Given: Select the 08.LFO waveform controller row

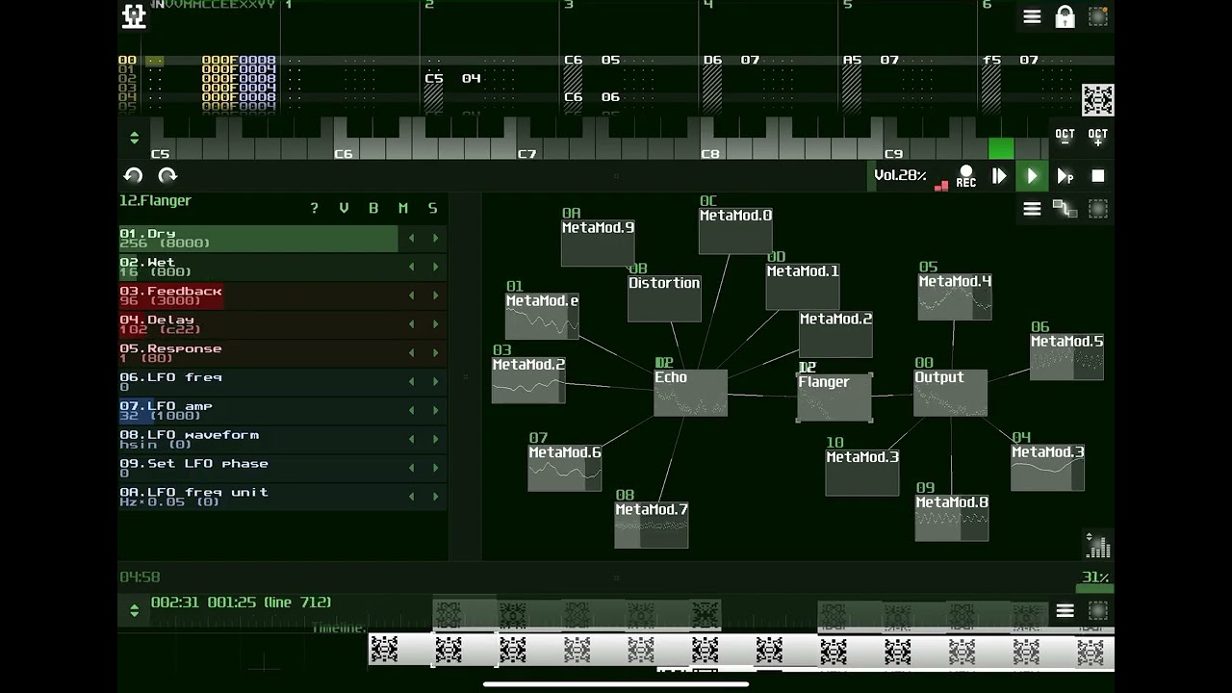Looking at the screenshot, I should (282, 439).
